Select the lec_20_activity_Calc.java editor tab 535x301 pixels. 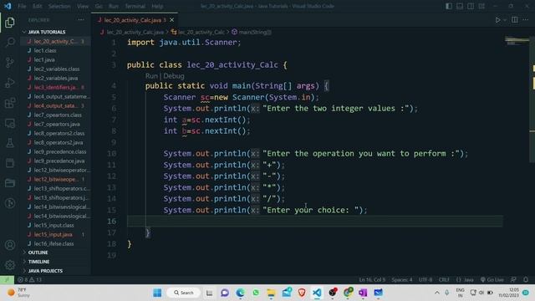[132, 20]
